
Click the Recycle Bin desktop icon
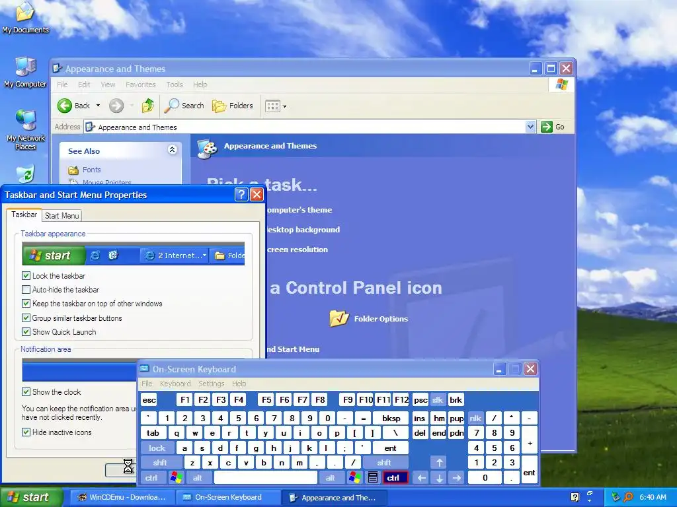coord(26,174)
